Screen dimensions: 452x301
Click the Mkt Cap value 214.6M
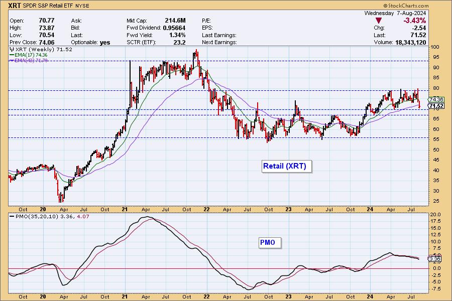[175, 21]
